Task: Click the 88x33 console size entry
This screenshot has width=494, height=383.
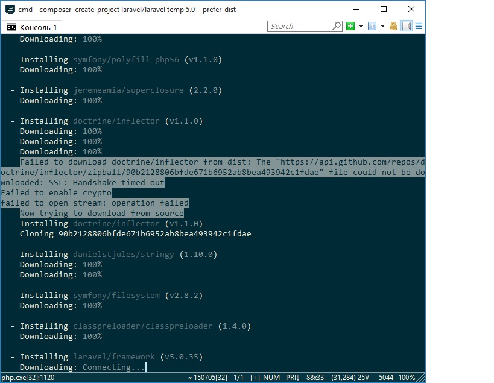Action: coord(315,378)
